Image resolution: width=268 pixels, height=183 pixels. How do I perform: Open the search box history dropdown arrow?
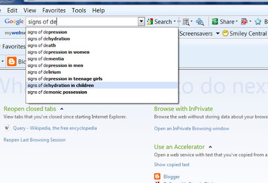point(141,21)
